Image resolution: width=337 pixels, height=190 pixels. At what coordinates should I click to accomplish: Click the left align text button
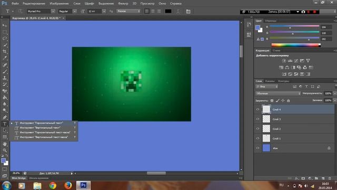[147, 11]
